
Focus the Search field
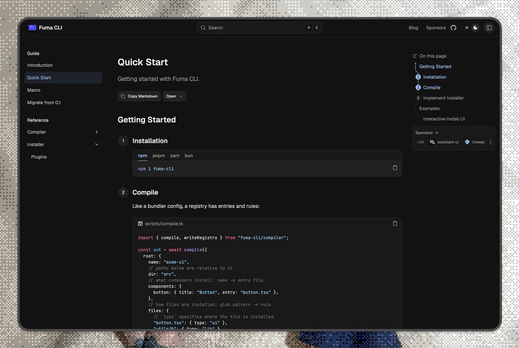click(x=259, y=28)
